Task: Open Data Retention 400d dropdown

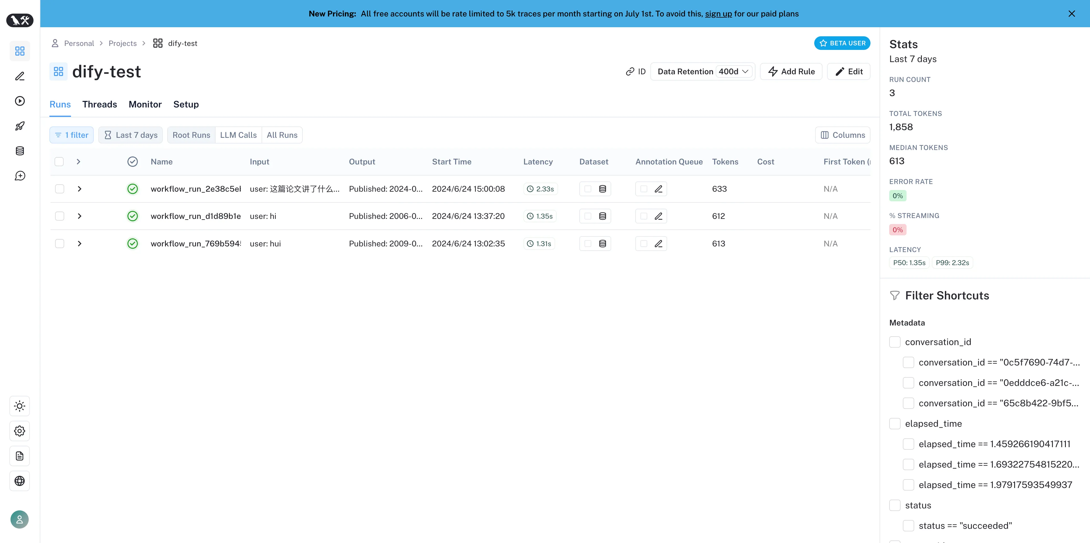Action: (x=734, y=71)
